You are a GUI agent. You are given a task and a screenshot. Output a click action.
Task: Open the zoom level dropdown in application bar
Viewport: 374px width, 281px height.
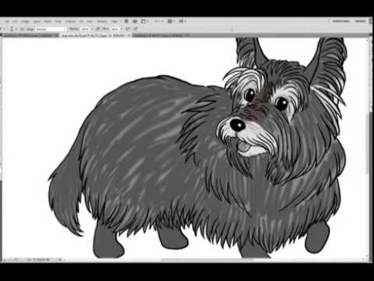[x=158, y=21]
